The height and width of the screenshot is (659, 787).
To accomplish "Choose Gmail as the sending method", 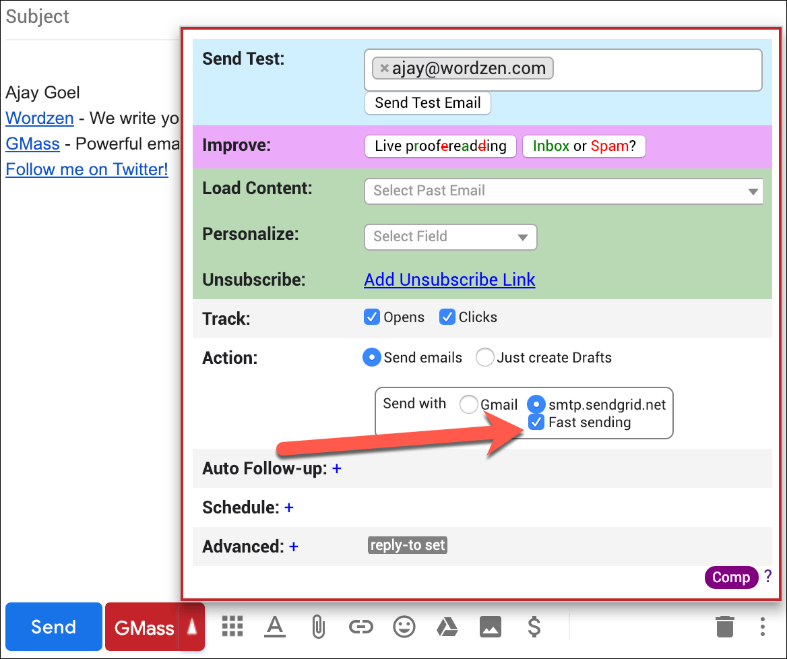I will pyautogui.click(x=468, y=404).
